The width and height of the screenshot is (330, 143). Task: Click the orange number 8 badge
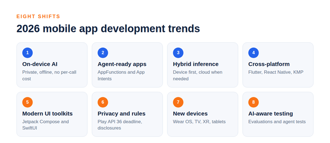click(x=254, y=102)
